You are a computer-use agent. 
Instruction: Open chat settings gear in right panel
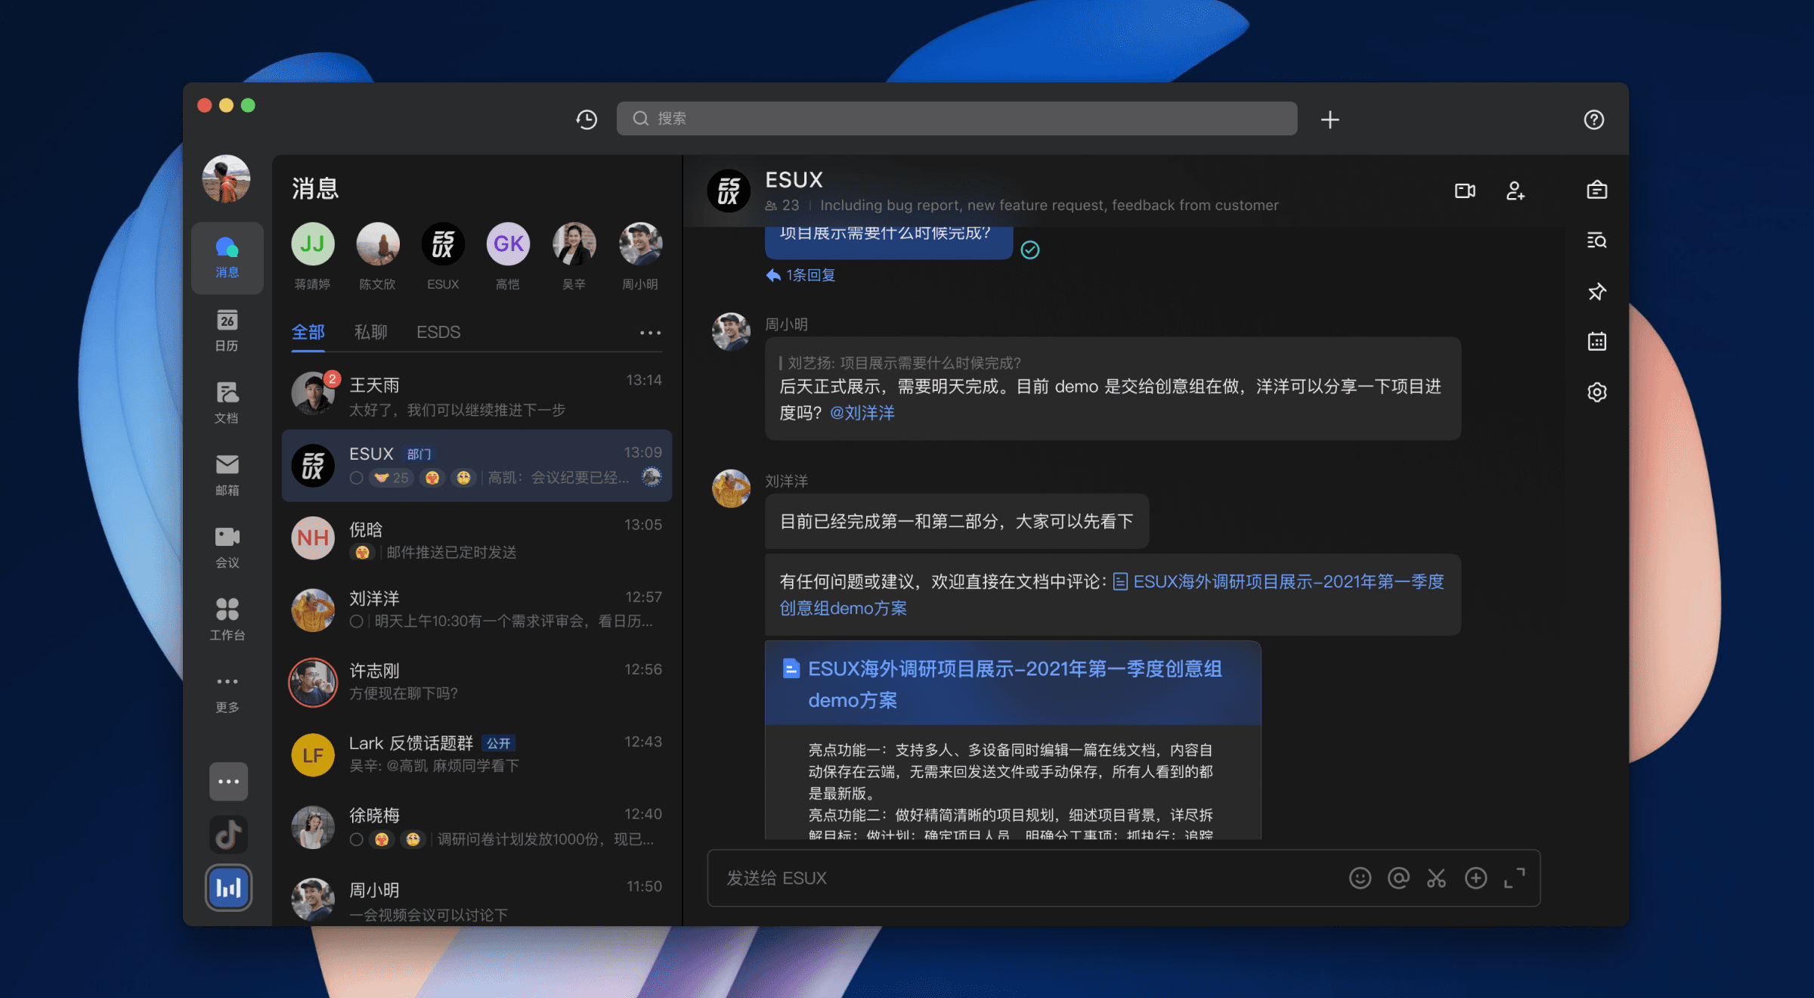[1597, 392]
